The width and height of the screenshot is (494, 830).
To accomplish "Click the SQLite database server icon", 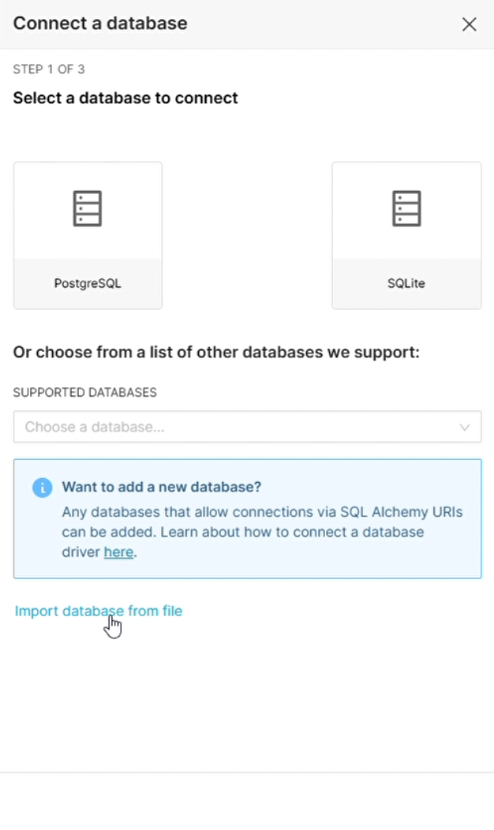I will click(406, 208).
